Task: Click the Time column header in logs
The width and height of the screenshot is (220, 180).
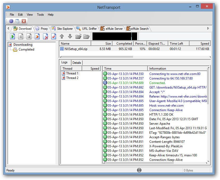Action: (x=125, y=69)
